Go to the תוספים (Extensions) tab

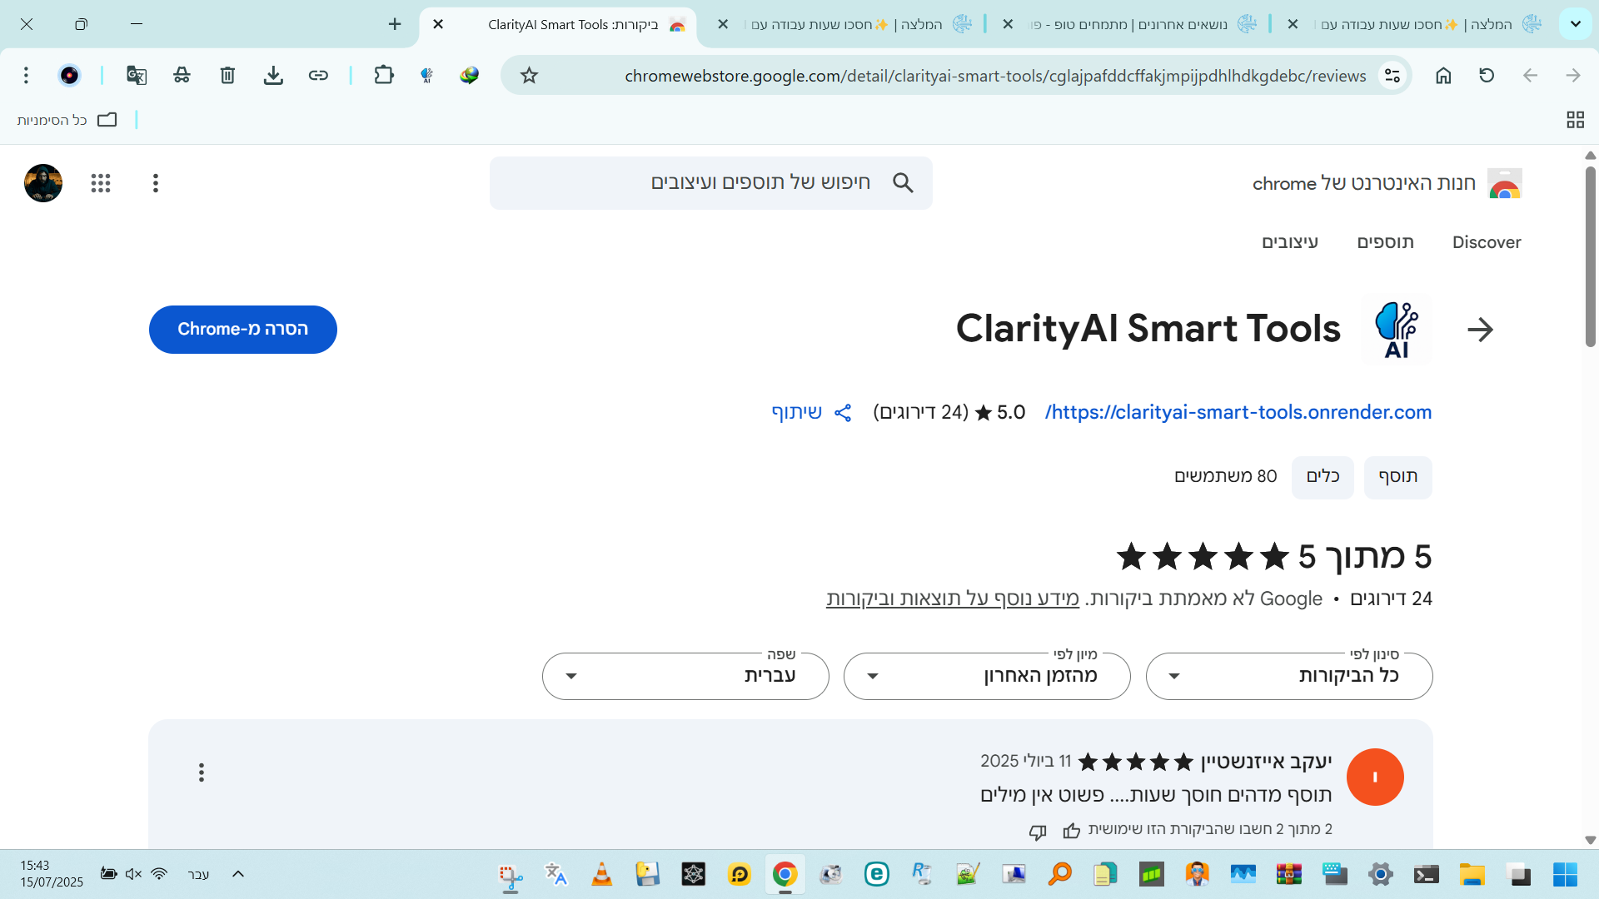pos(1386,242)
